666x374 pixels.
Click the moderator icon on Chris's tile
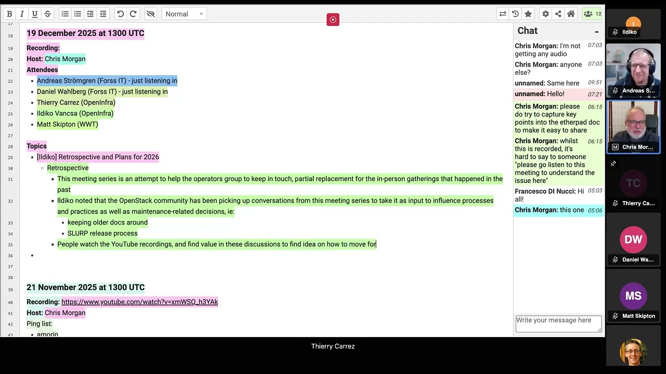point(615,147)
